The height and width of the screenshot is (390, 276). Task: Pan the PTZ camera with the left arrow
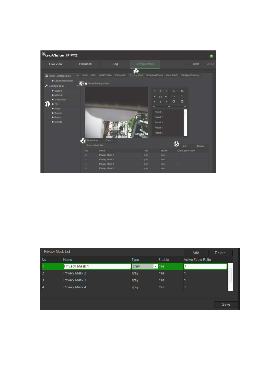pyautogui.click(x=155, y=96)
